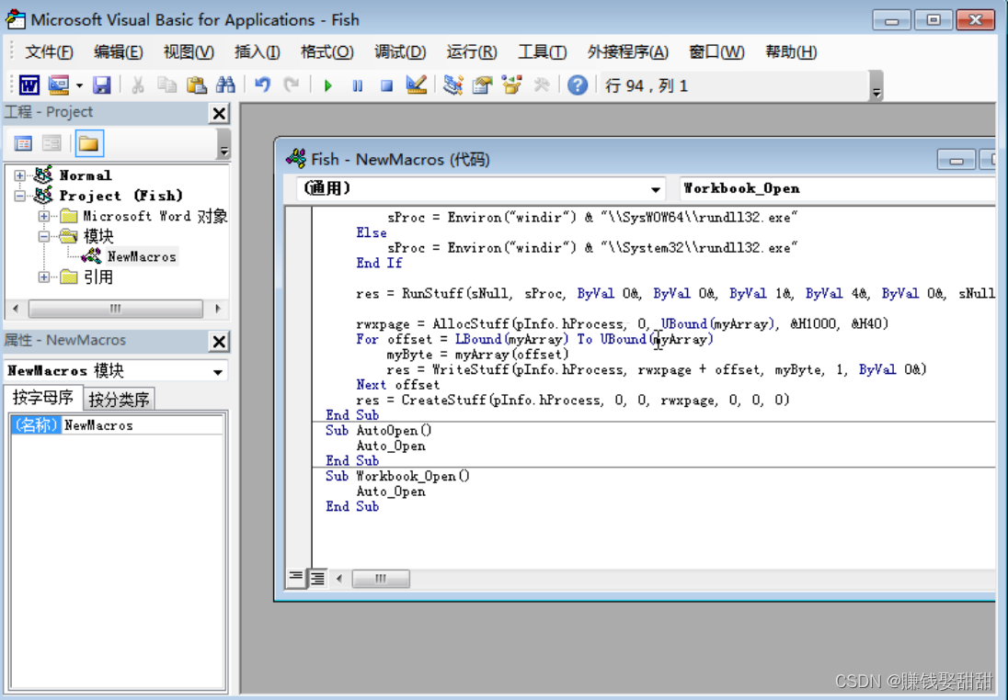Close the 属性 - NewMacros panel

tap(219, 342)
